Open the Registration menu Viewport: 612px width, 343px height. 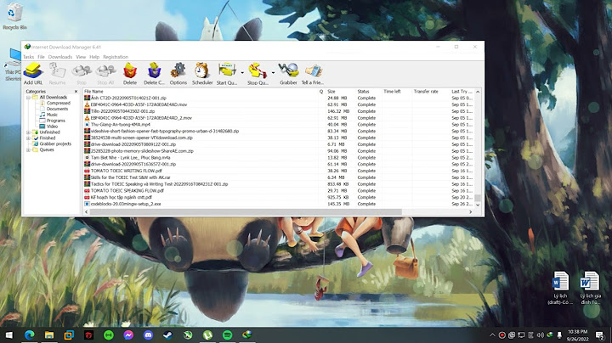(x=116, y=57)
